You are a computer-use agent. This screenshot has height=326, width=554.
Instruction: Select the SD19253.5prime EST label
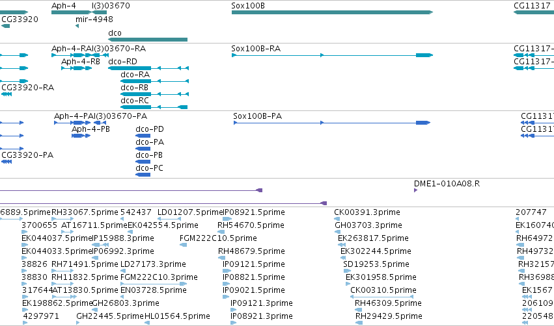[376, 264]
